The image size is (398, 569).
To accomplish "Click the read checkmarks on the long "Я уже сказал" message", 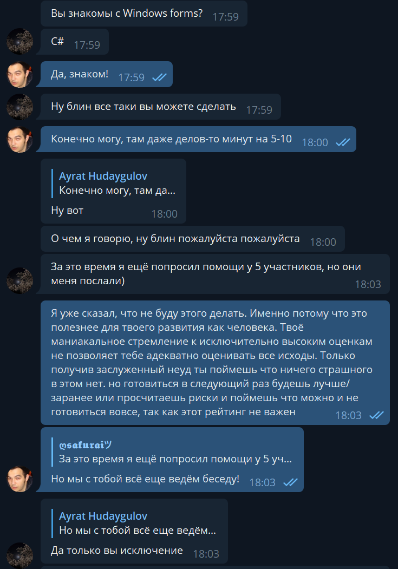I will [x=376, y=415].
